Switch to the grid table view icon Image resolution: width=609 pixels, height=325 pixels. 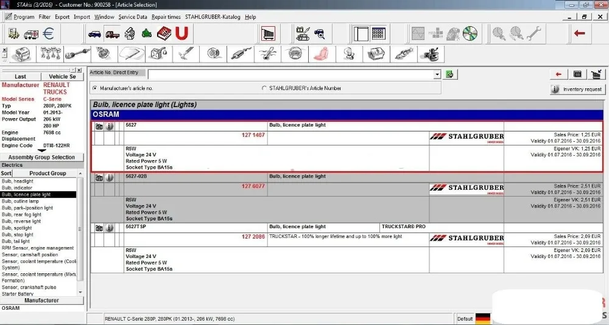pyautogui.click(x=378, y=34)
